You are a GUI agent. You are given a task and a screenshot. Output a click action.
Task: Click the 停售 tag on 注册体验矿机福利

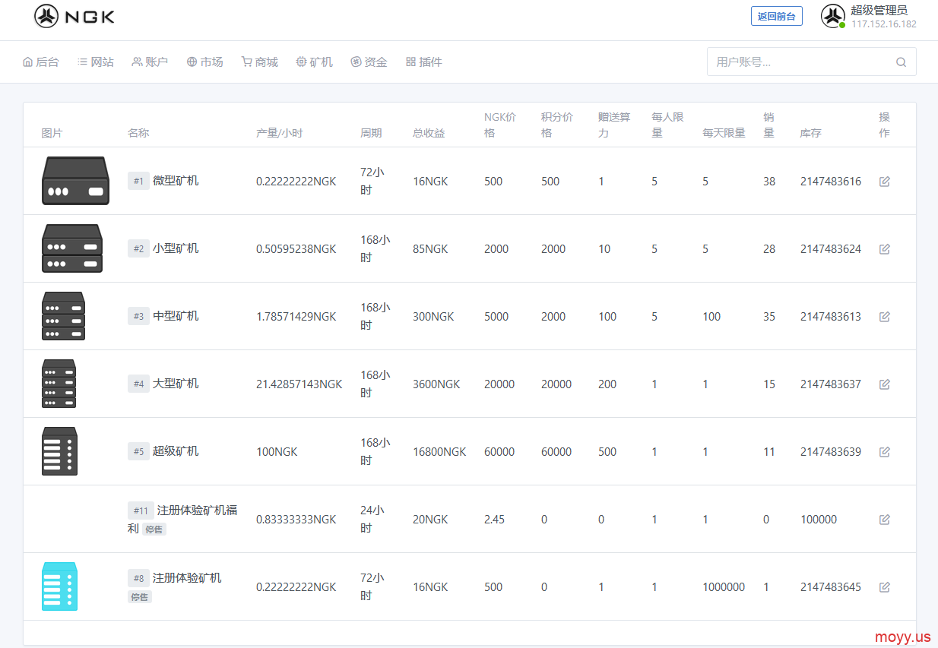click(x=154, y=529)
